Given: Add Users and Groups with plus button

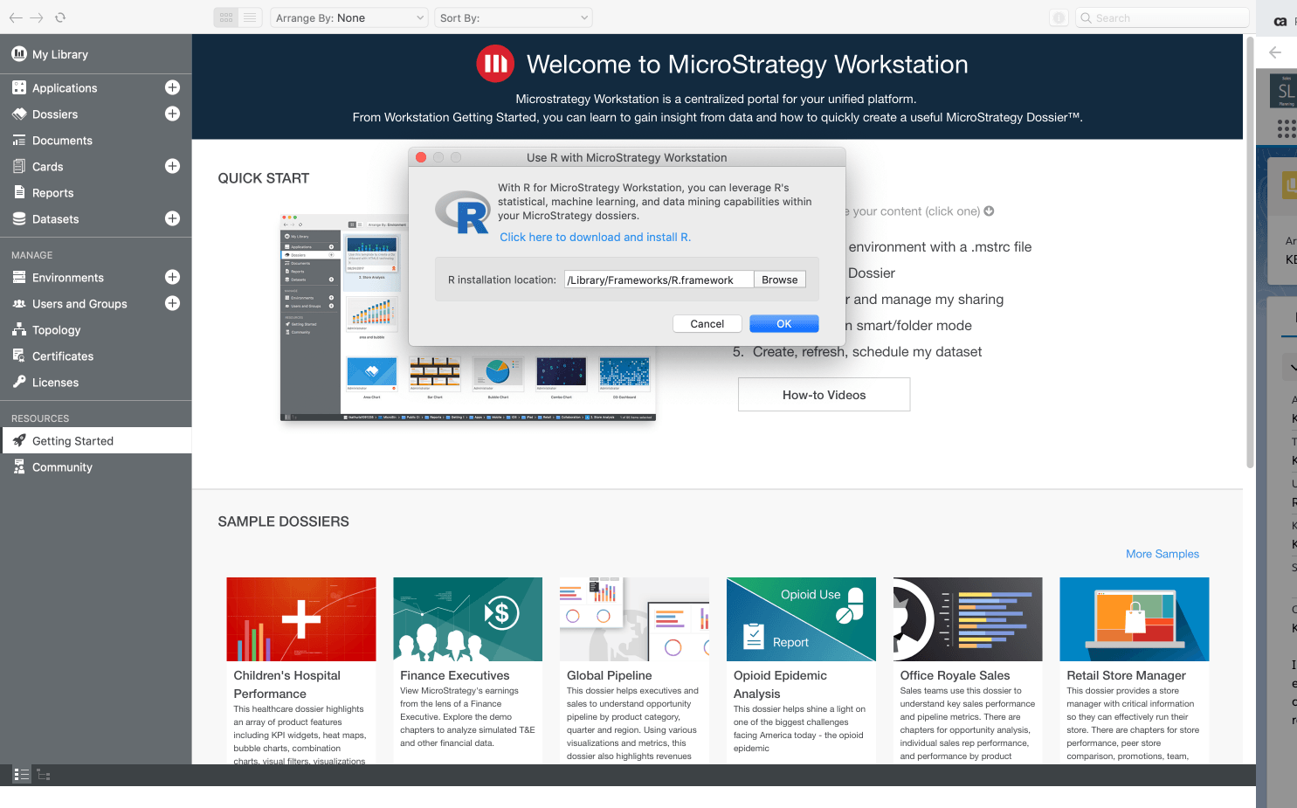Looking at the screenshot, I should (x=173, y=303).
